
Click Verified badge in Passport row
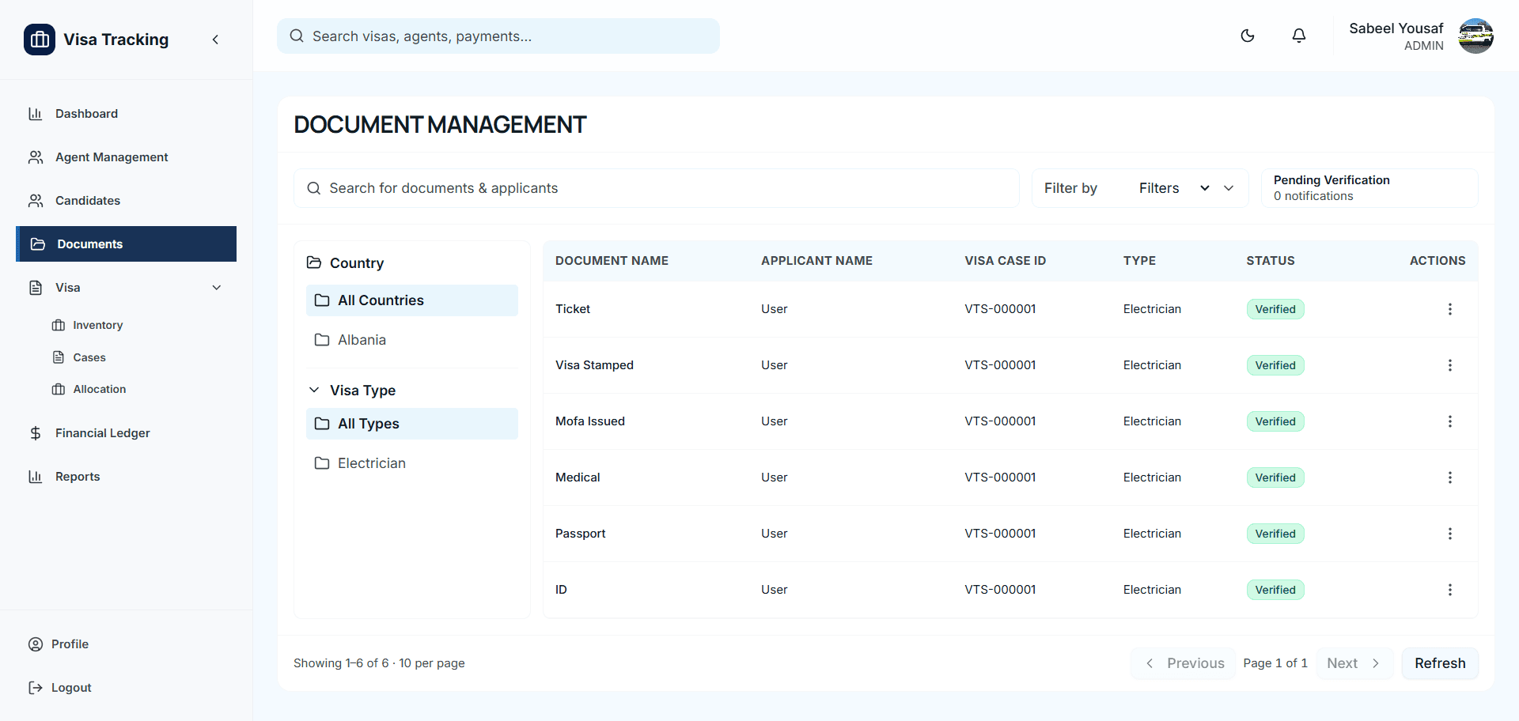pyautogui.click(x=1275, y=534)
